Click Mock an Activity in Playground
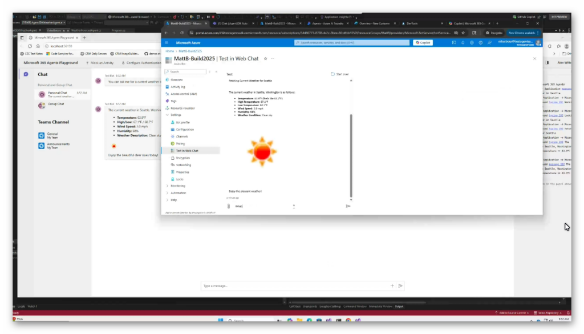This screenshot has height=334, width=584. pos(100,63)
